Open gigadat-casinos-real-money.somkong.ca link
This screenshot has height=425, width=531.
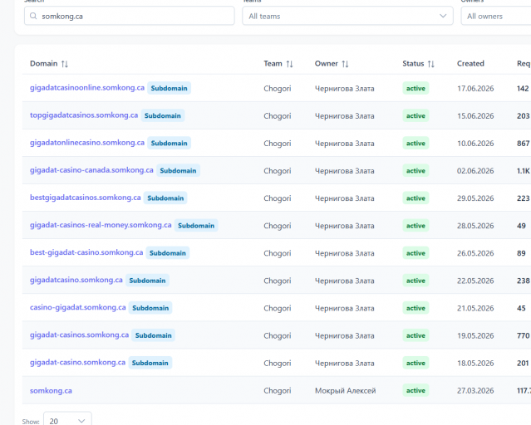click(101, 225)
